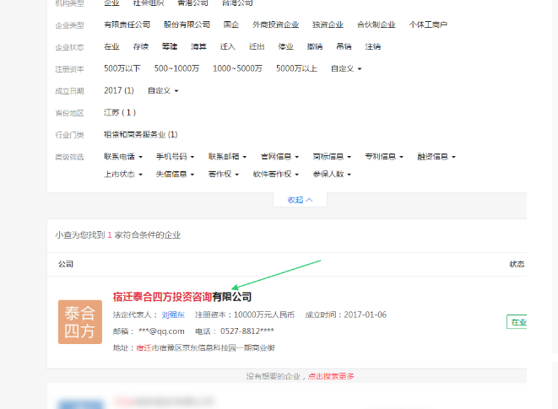Select 在业 enterprise status filter

point(111,46)
